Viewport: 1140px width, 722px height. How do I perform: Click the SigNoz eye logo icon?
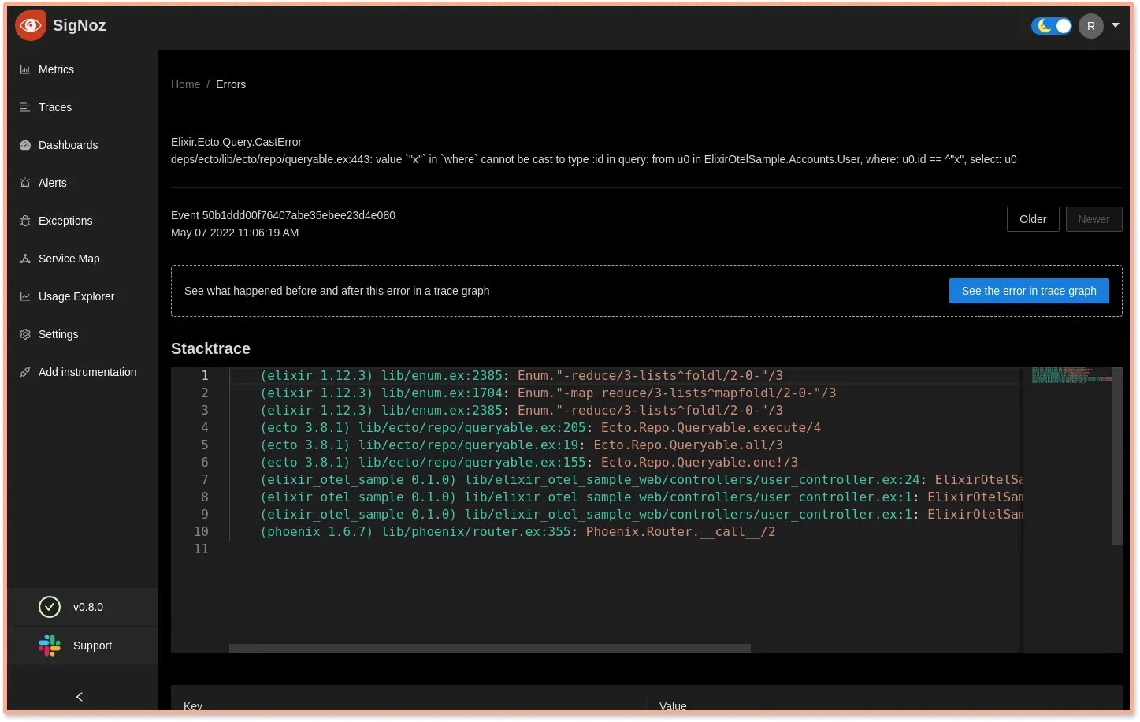tap(31, 25)
